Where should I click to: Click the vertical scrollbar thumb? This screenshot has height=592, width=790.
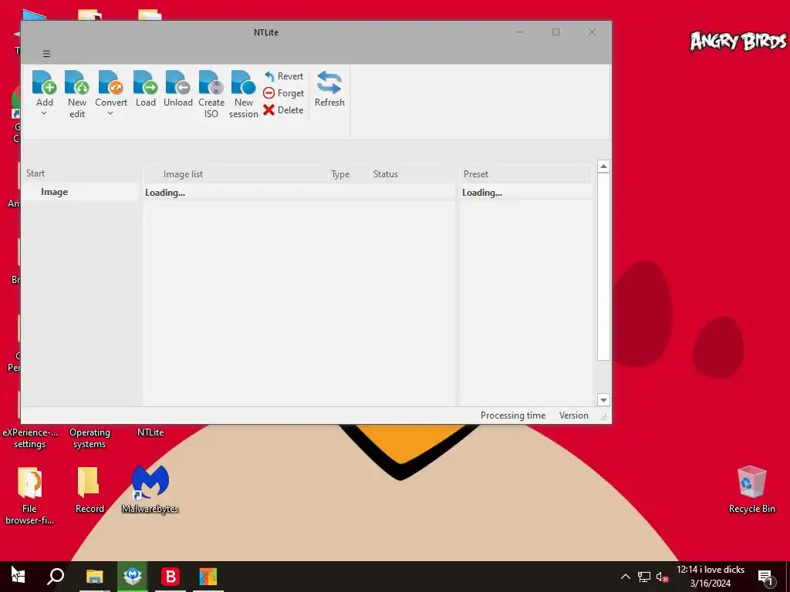(x=603, y=267)
